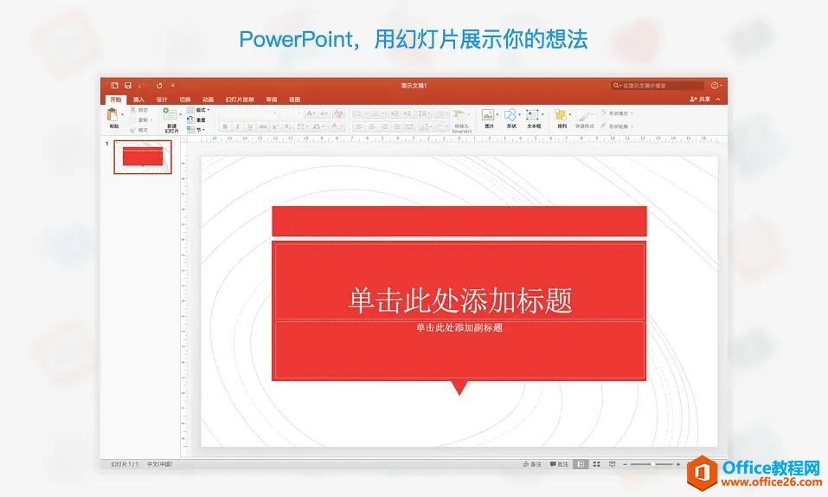Click the Undo arrow in title bar
828x497 pixels.
[x=142, y=85]
